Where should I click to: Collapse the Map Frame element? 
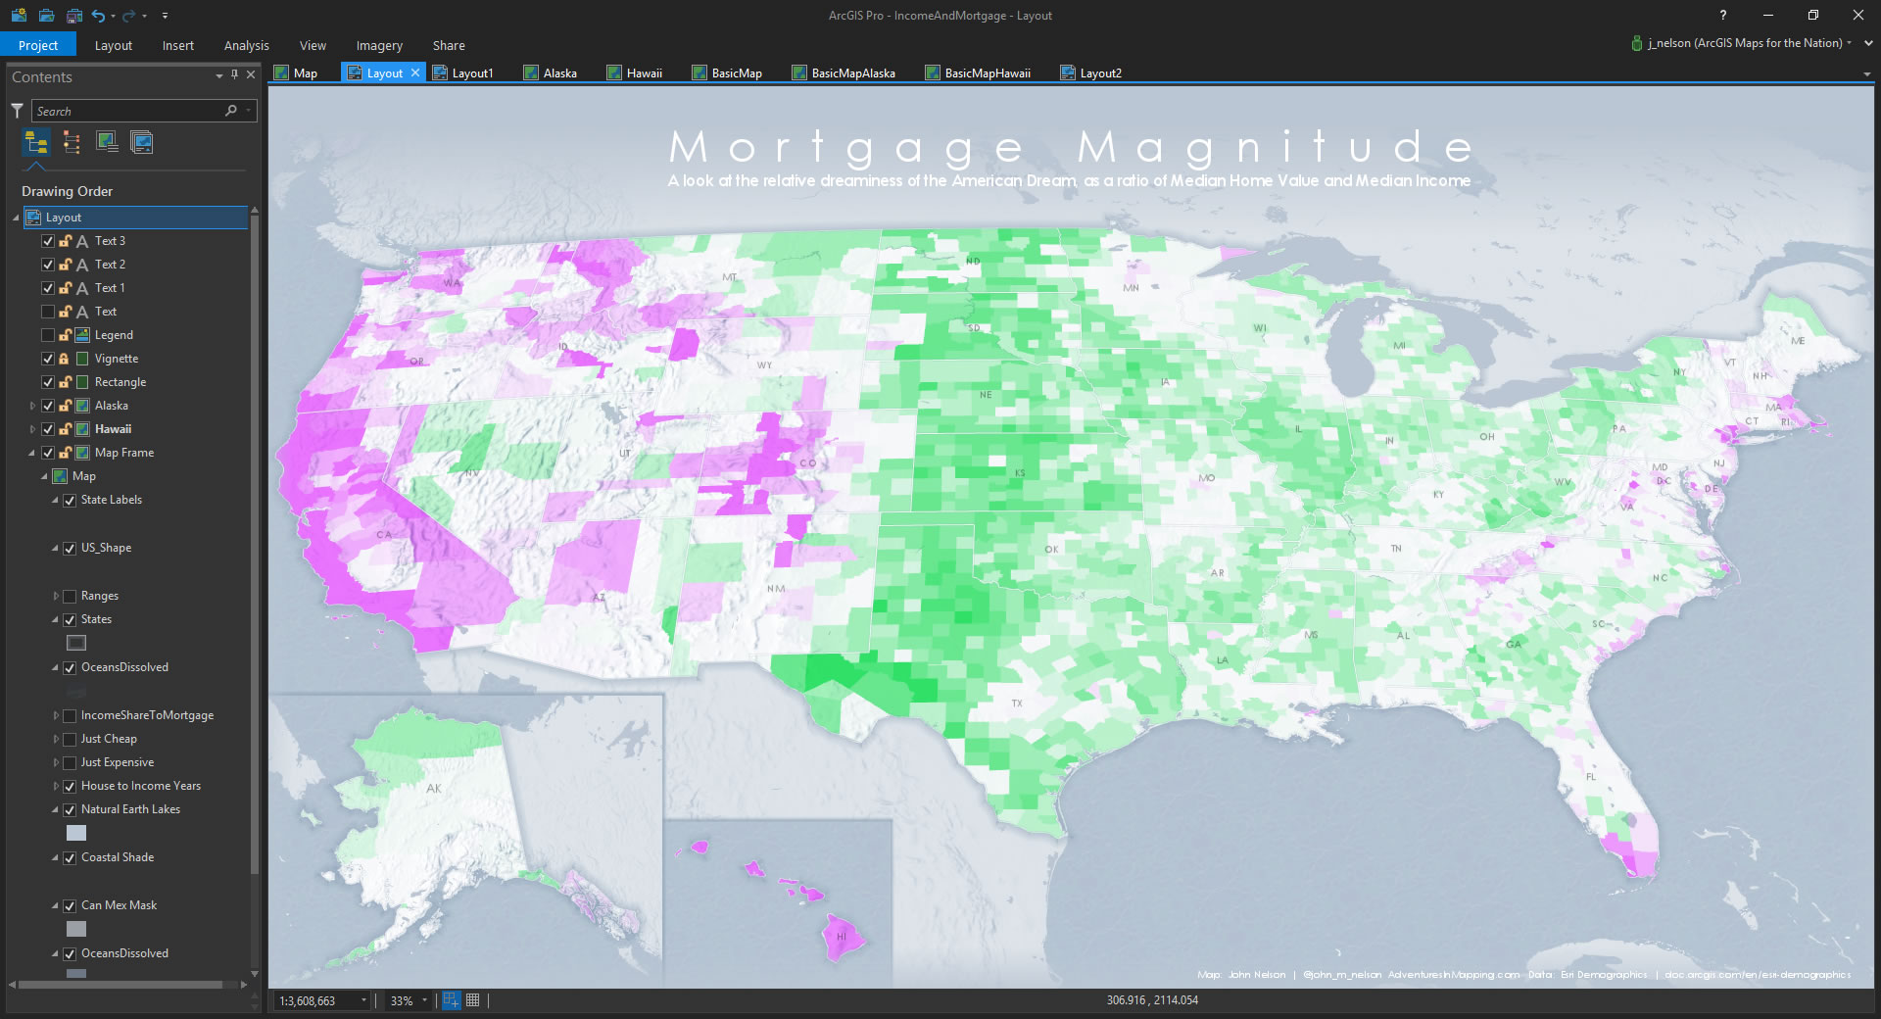[32, 453]
